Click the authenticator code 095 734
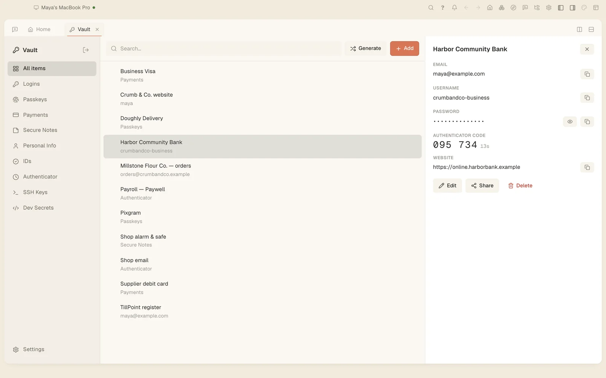This screenshot has width=606, height=378. coord(455,145)
